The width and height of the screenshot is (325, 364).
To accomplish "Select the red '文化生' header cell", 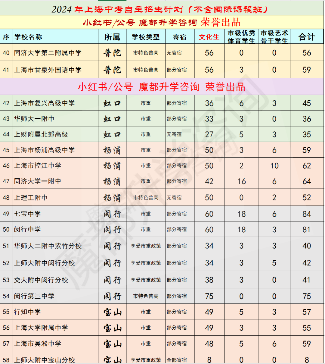I will tap(209, 37).
